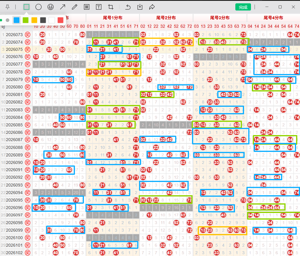Click period number 2026074
The width and height of the screenshot is (300, 256).
tap(14, 42)
